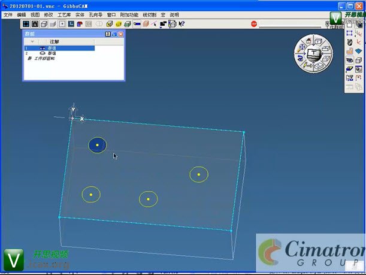Image resolution: width=366 pixels, height=275 pixels.
Task: Open the black squares dropdown icon
Action: (x=163, y=24)
